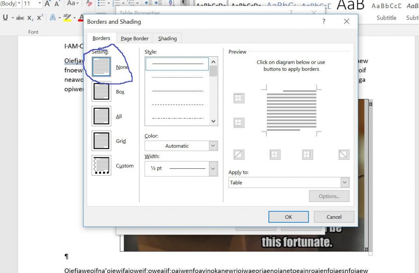Click the yellow text highlight color button
The width and height of the screenshot is (419, 273).
click(x=67, y=18)
